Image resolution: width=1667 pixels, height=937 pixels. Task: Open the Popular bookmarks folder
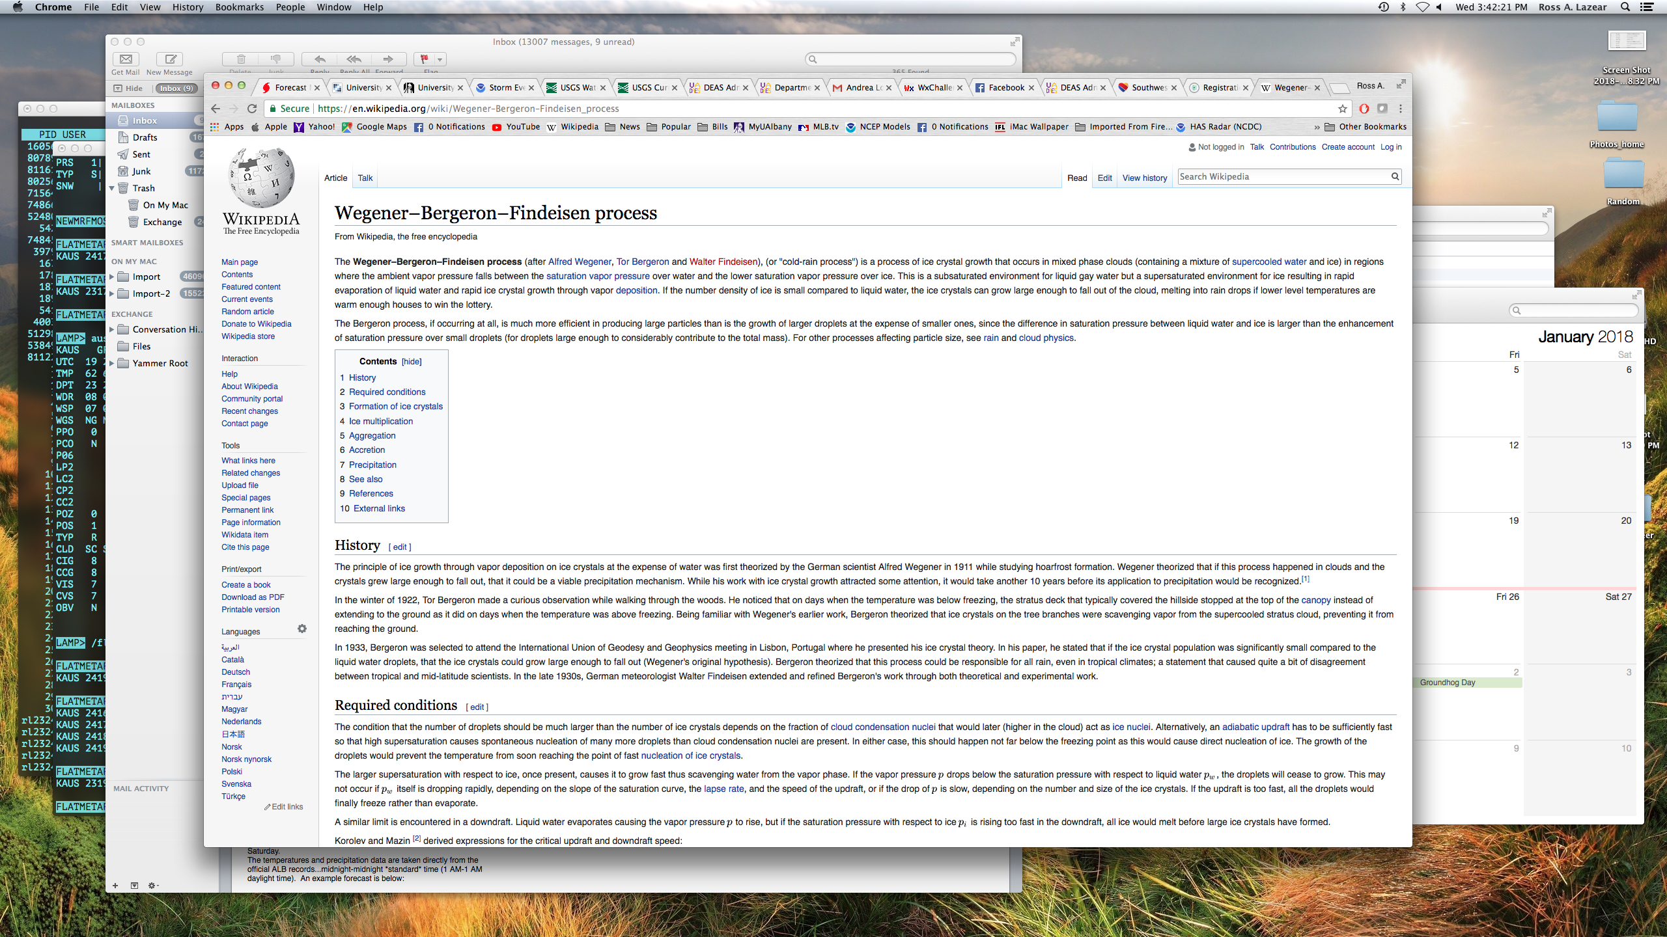669,127
